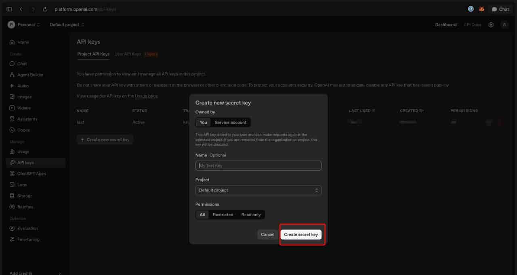Select API keys in the sidebar
This screenshot has height=275, width=517.
tap(36, 162)
